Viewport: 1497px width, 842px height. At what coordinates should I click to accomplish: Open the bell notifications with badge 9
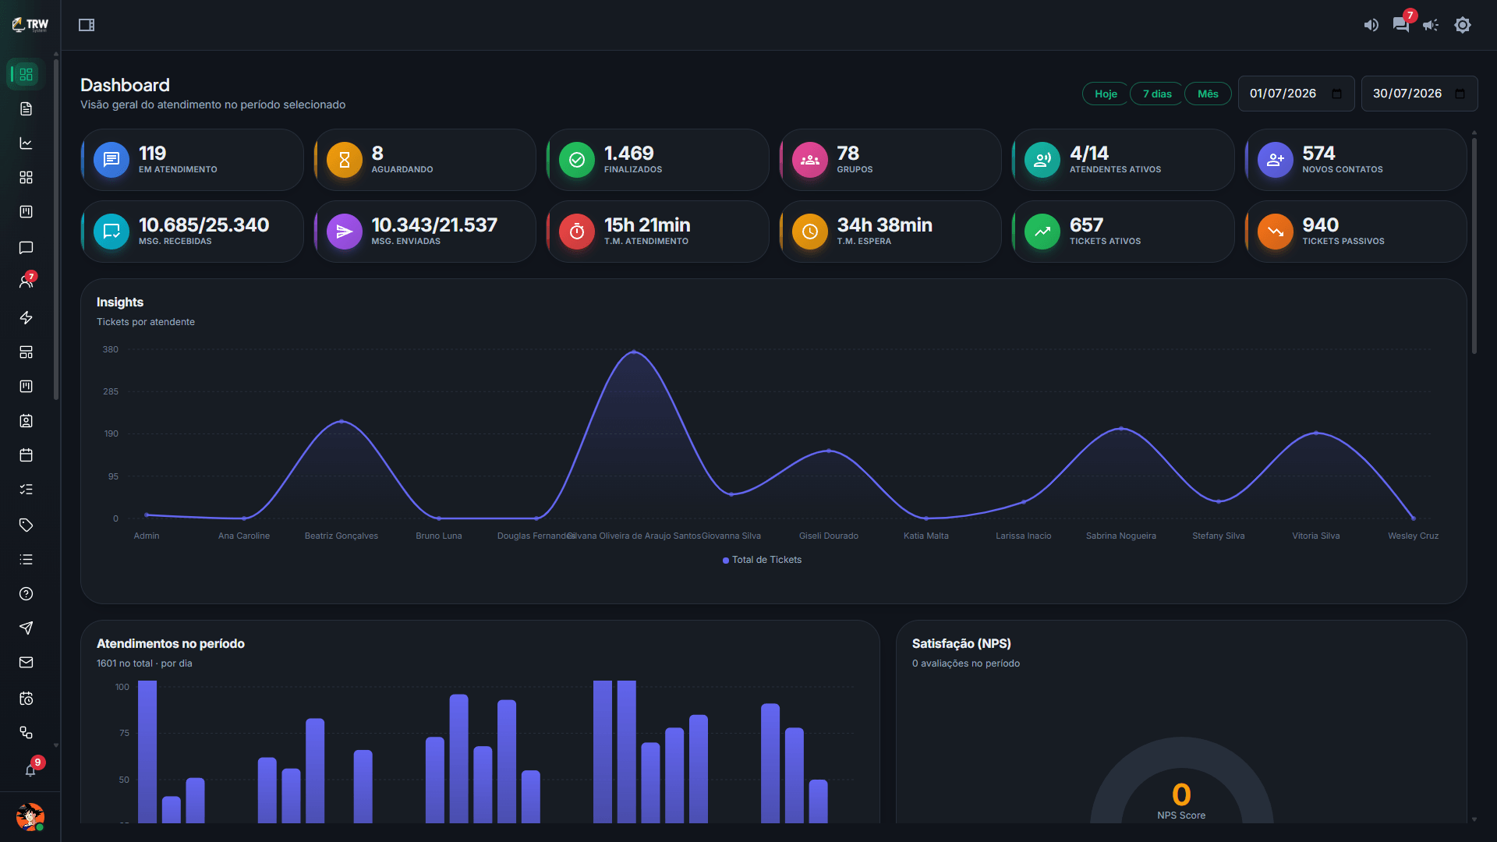[x=30, y=770]
